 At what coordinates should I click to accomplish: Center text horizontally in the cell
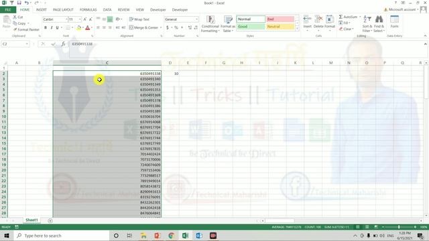(104, 27)
